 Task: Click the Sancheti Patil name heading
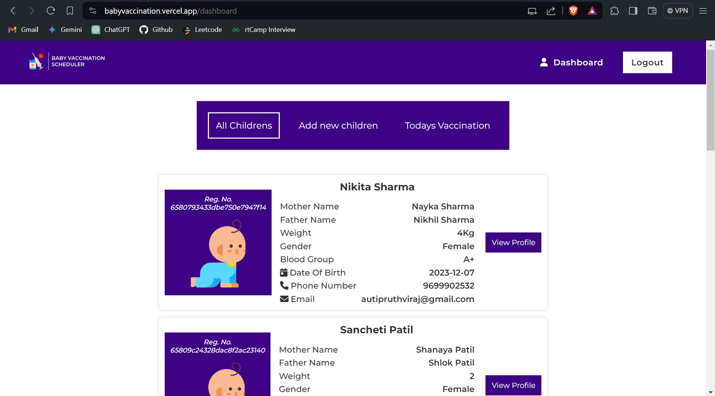click(376, 330)
